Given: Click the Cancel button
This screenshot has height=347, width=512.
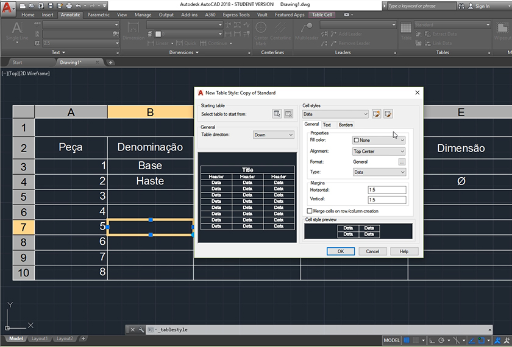Looking at the screenshot, I should [372, 251].
